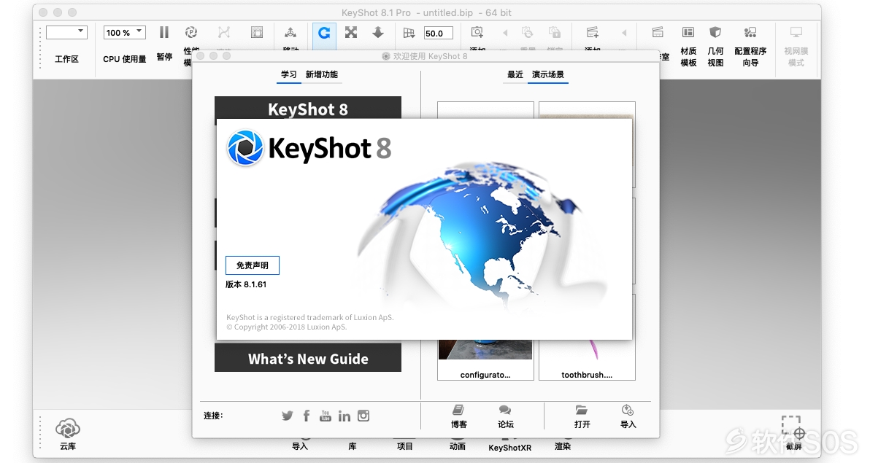This screenshot has height=463, width=870.
Task: Open KeyShot's Instagram icon
Action: pos(363,416)
